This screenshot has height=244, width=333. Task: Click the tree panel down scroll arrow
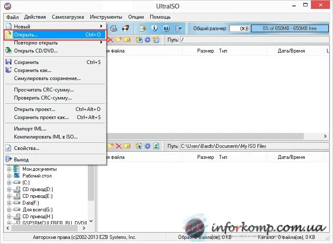point(91,221)
